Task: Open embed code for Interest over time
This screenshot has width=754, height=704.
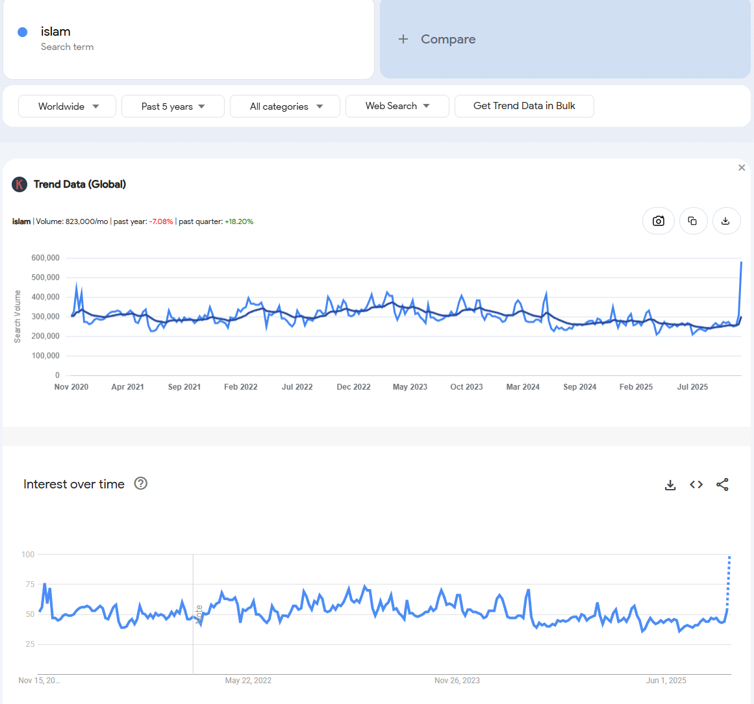Action: click(x=696, y=484)
